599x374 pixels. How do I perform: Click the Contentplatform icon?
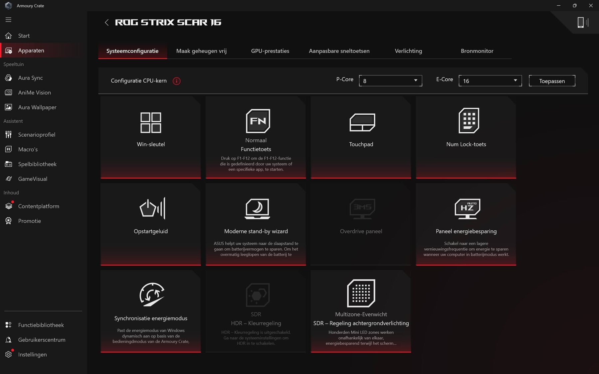click(x=9, y=206)
